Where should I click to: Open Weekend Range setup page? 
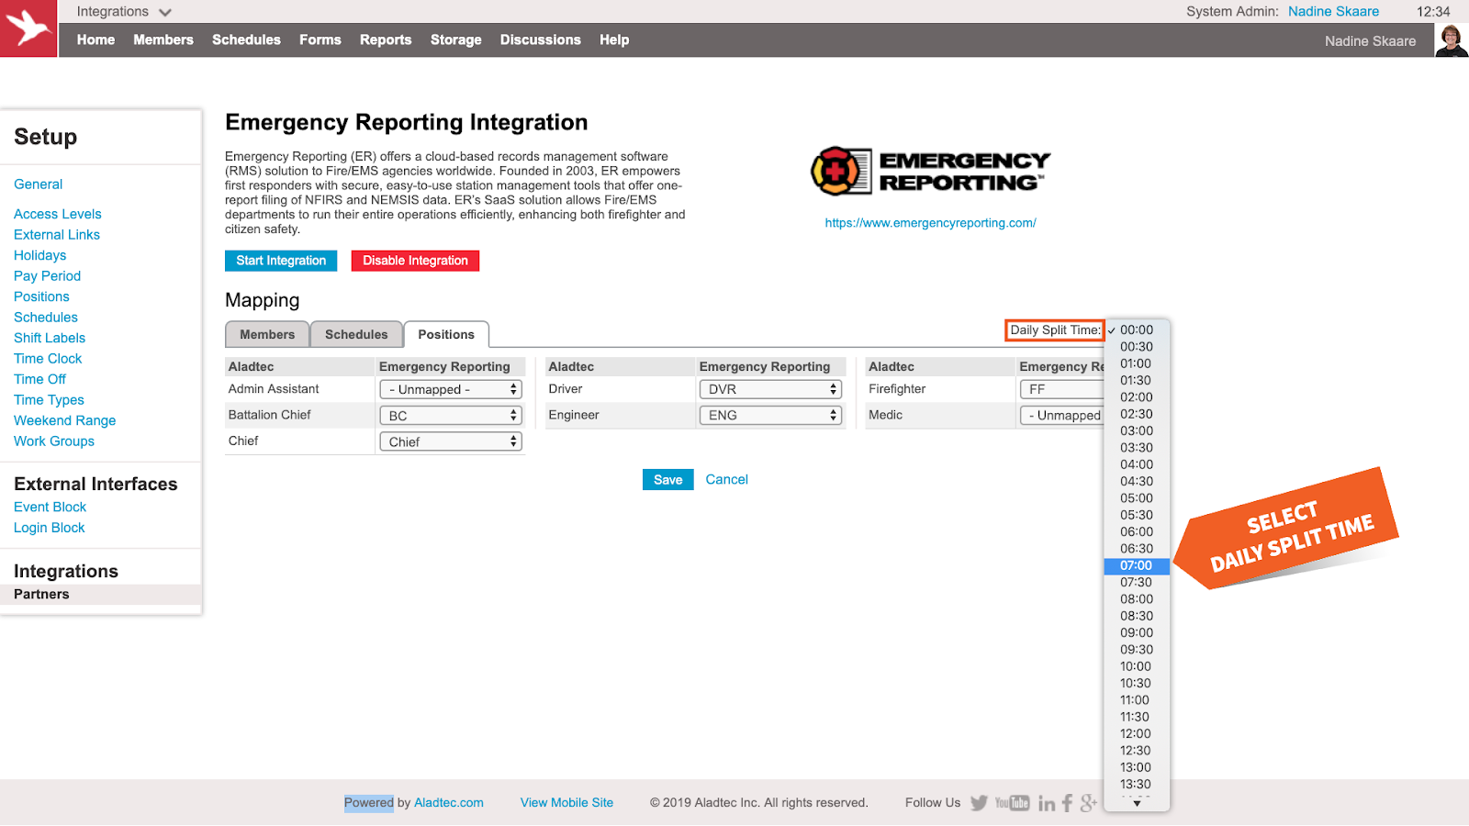[x=65, y=420]
